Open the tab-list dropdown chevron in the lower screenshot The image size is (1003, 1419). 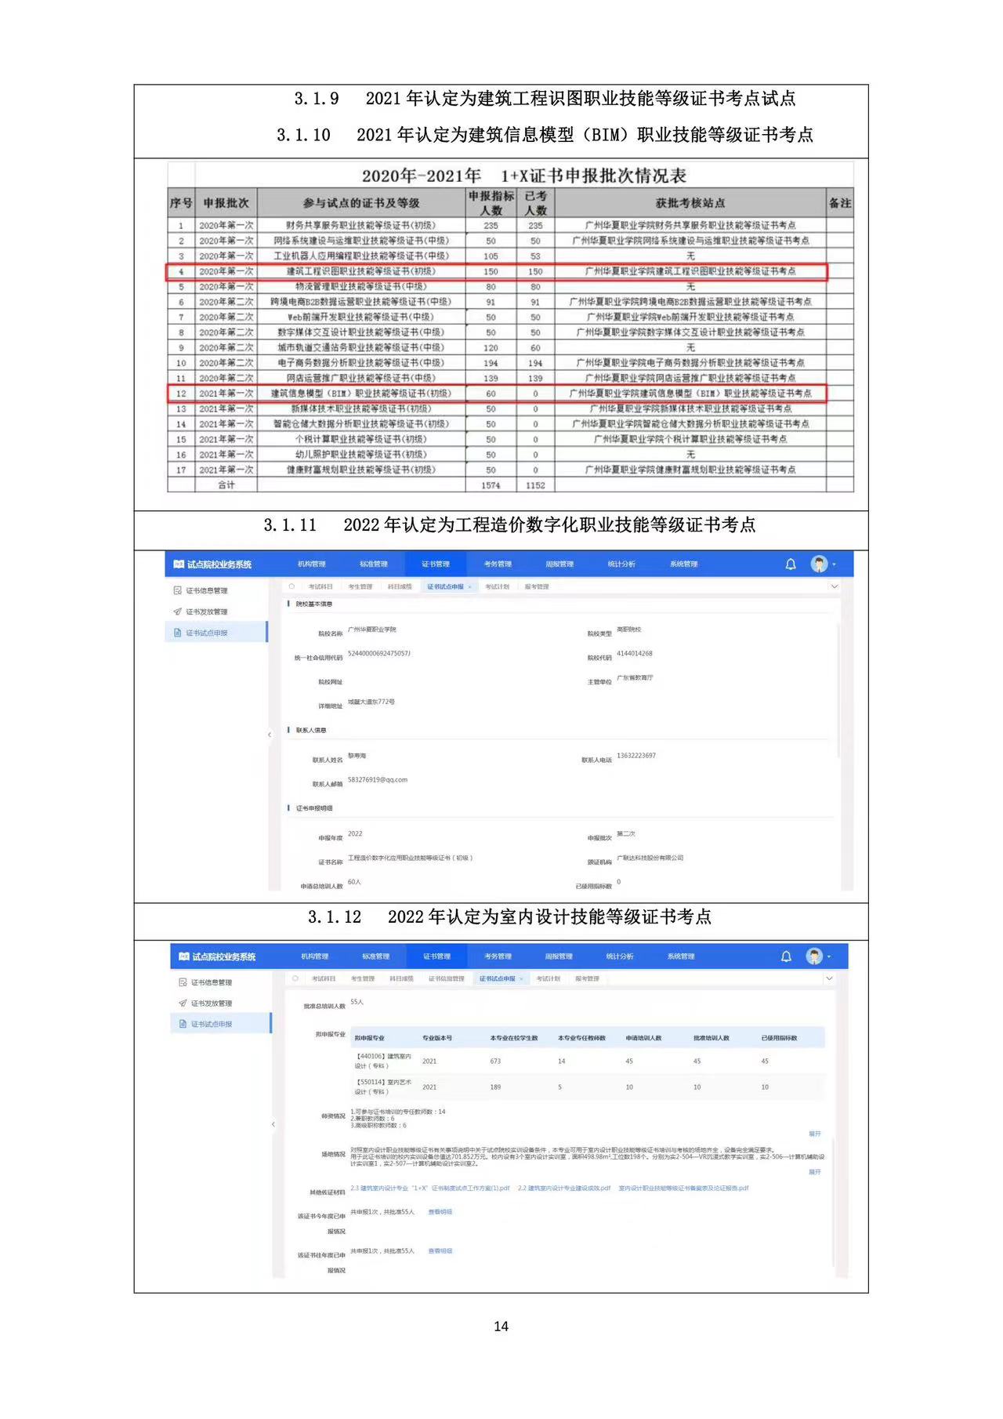tap(829, 978)
